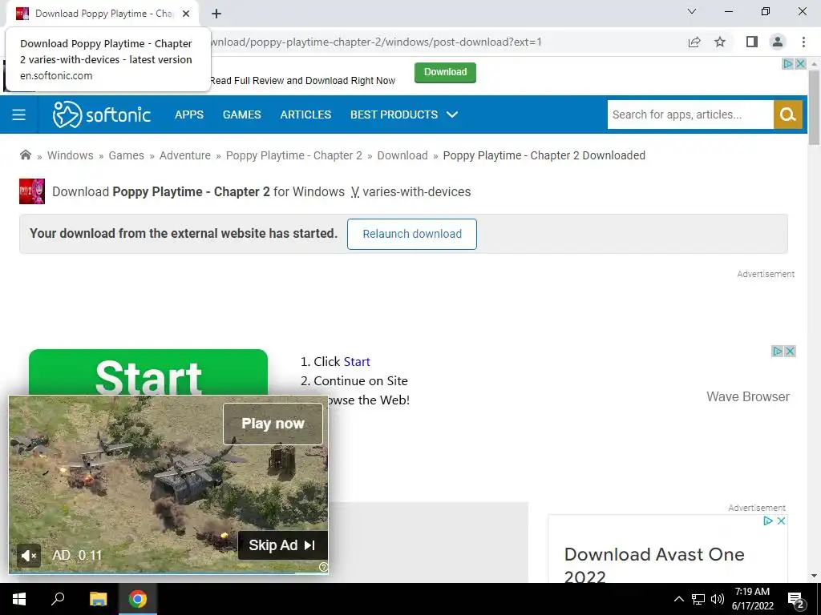
Task: Click 'Your download from the external website has started.' text
Action: tap(184, 233)
